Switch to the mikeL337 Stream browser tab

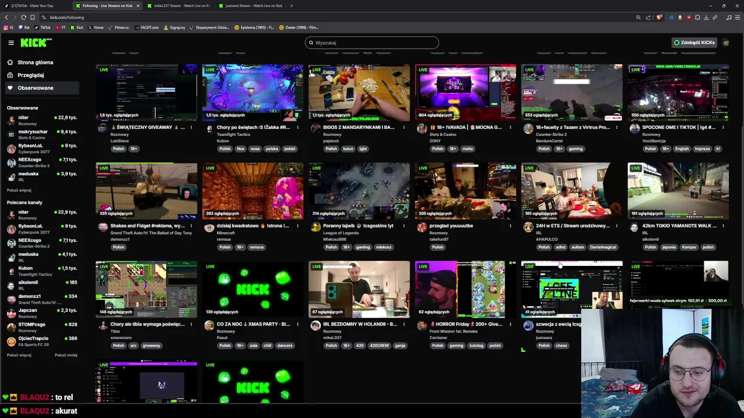[x=179, y=6]
